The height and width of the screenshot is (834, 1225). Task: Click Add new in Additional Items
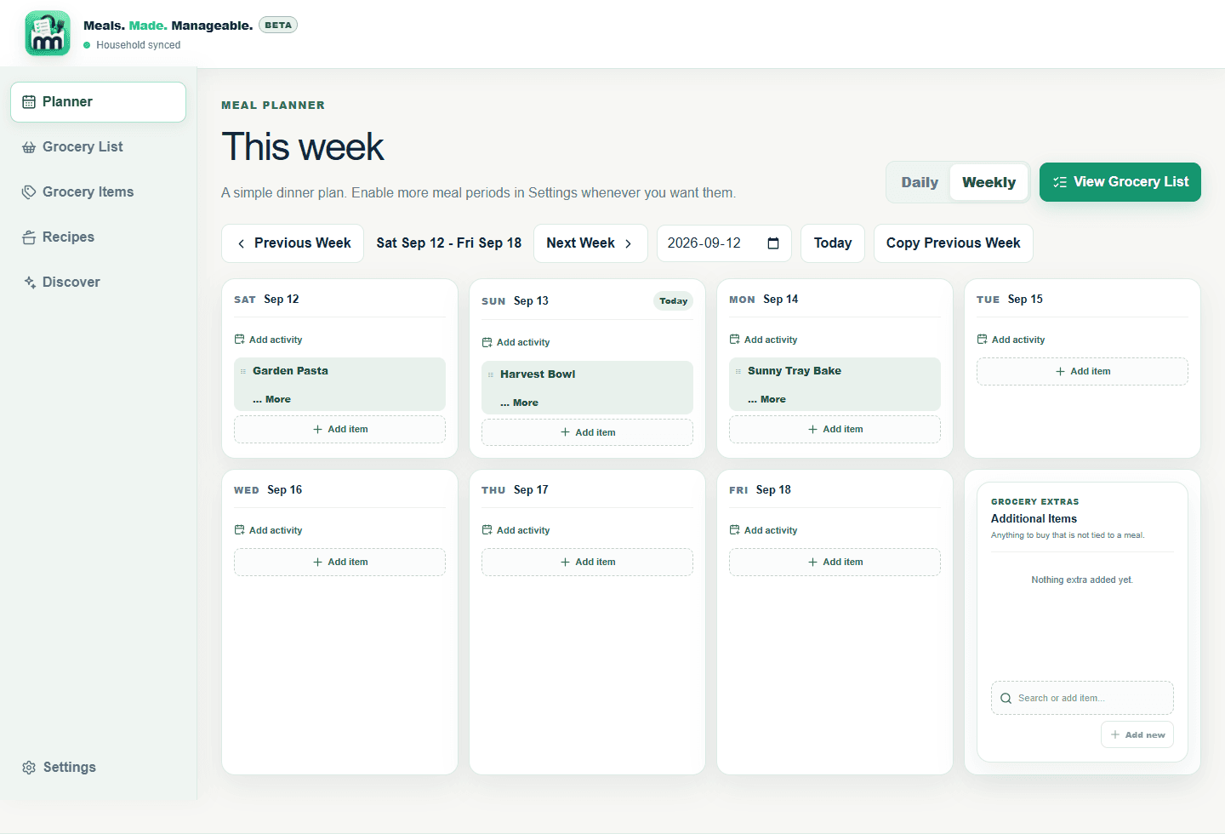pos(1137,734)
